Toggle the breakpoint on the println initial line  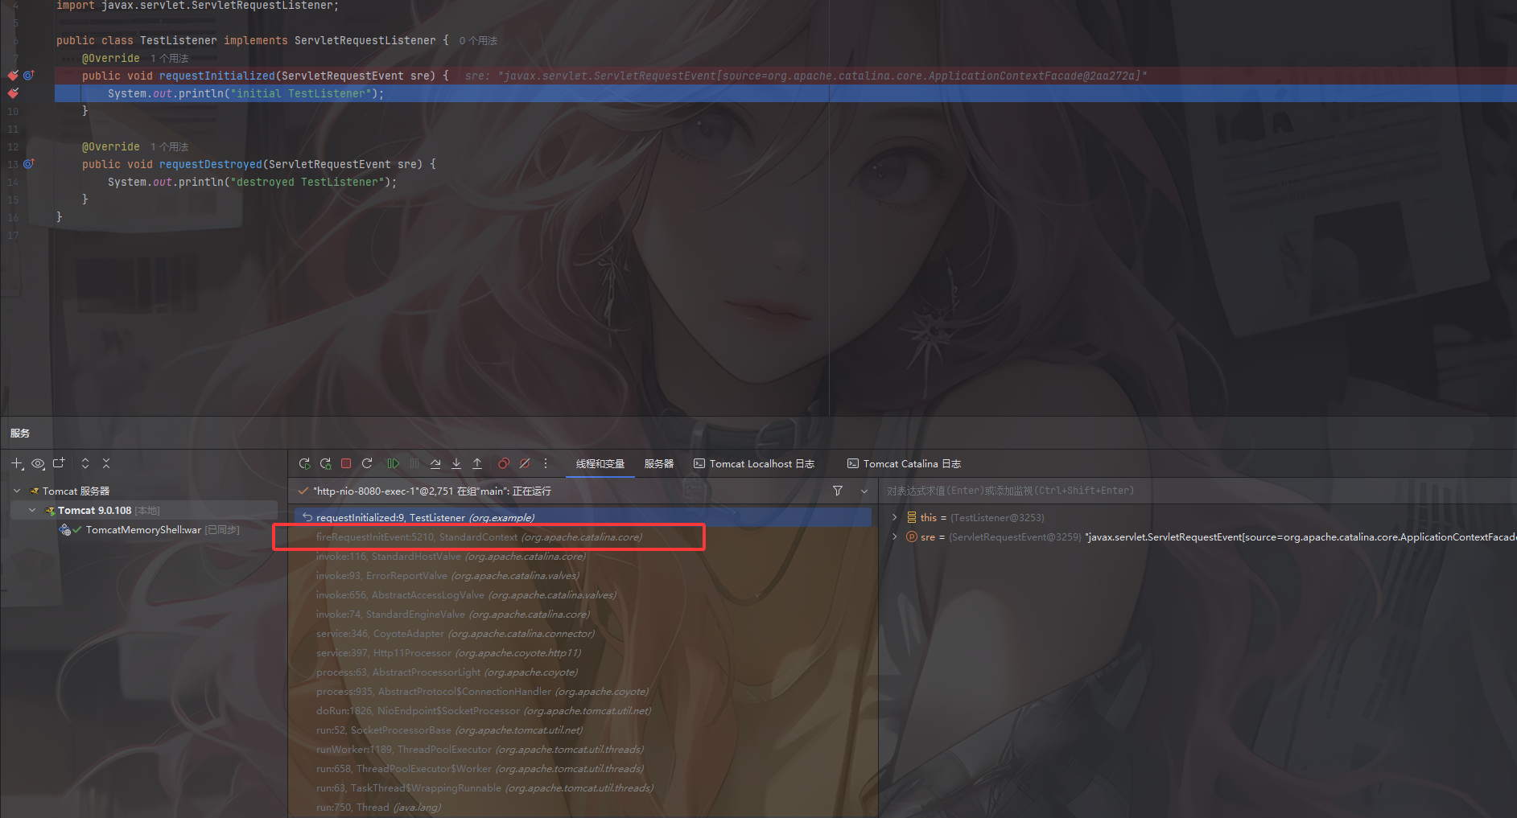click(x=13, y=93)
